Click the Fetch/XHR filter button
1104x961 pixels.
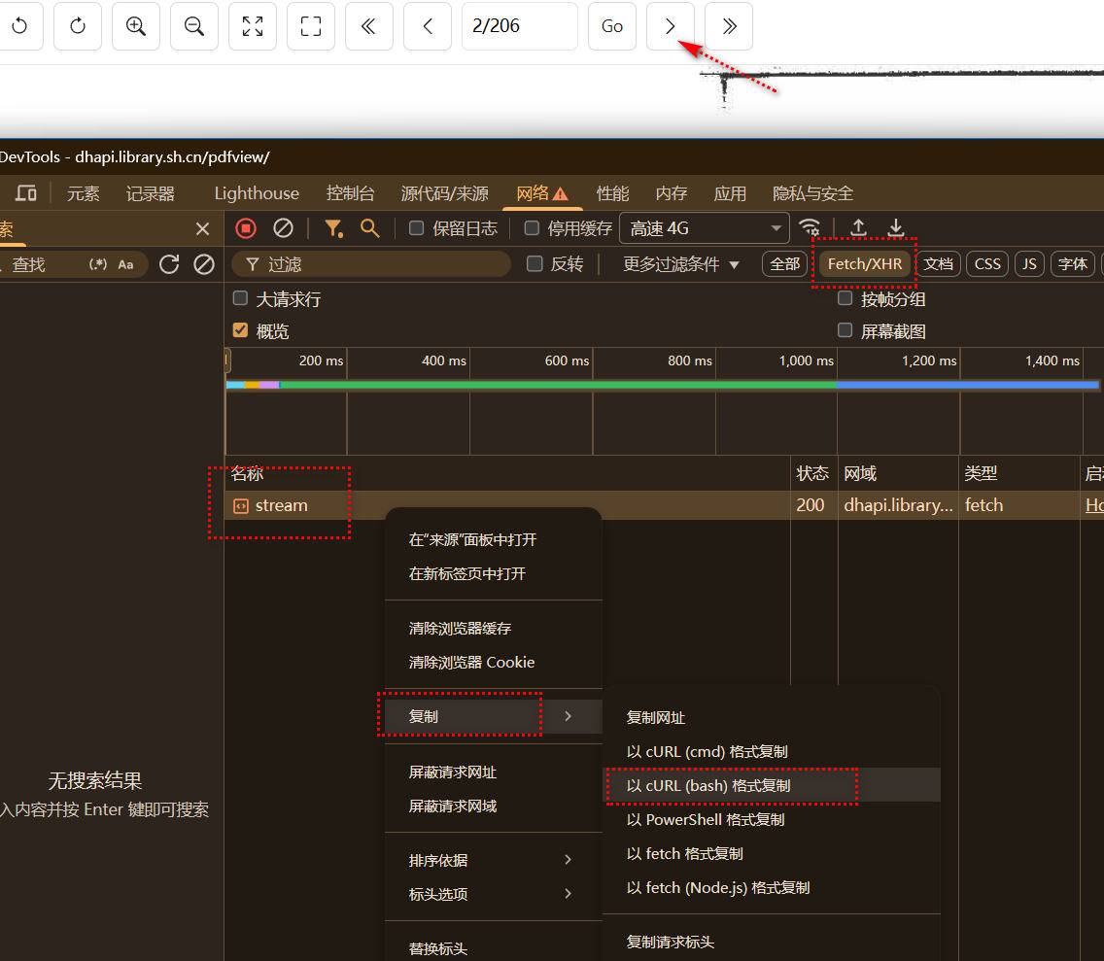coord(864,264)
